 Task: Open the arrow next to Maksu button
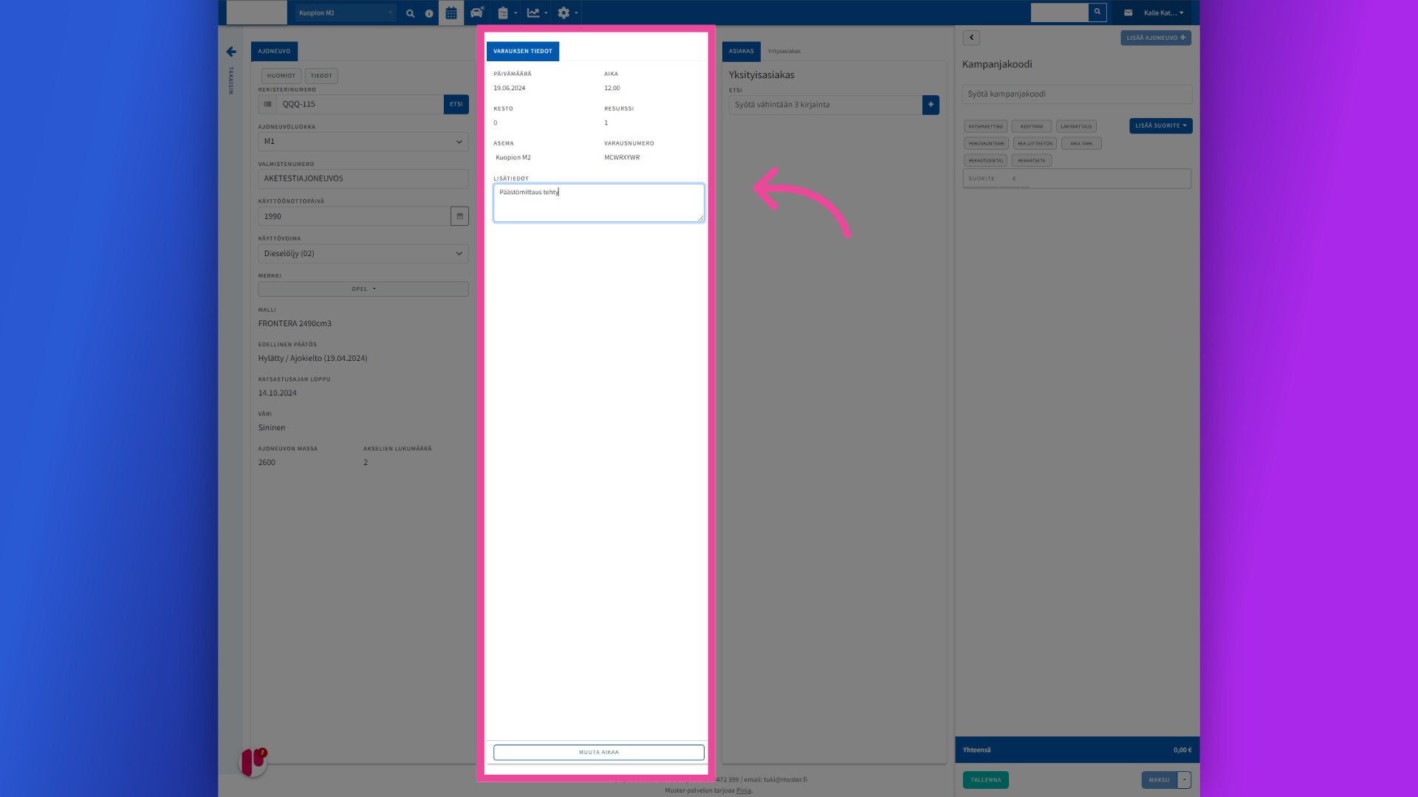(x=1184, y=780)
